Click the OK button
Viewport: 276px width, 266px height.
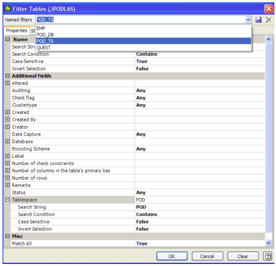[x=172, y=256]
